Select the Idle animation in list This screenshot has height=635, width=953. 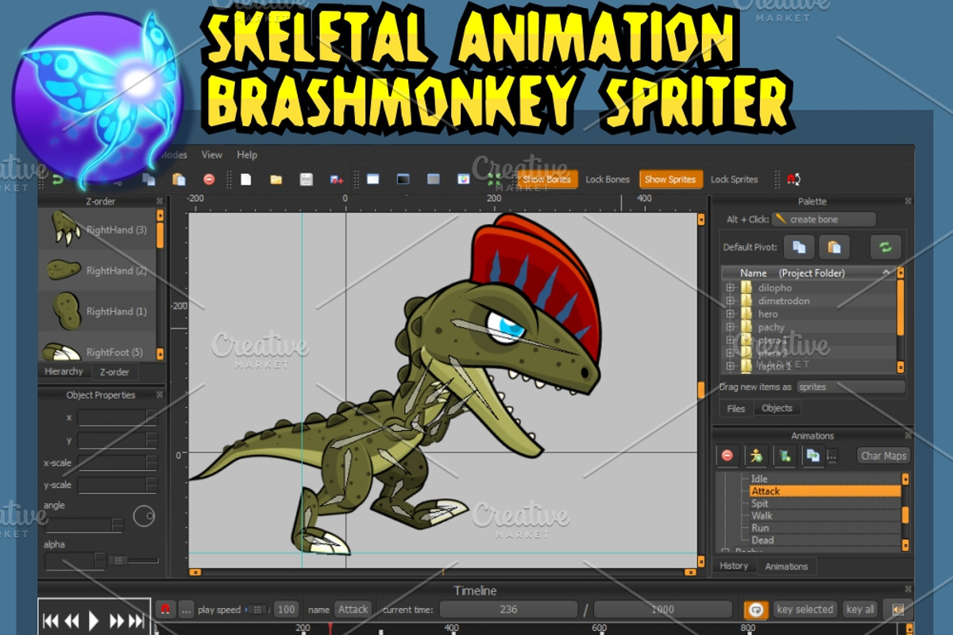pos(824,479)
